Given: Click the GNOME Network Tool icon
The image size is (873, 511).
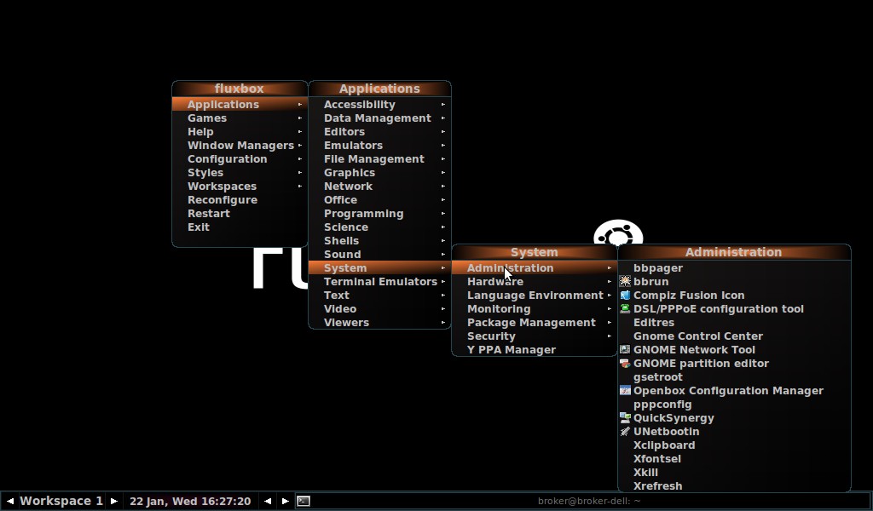Looking at the screenshot, I should pos(625,350).
